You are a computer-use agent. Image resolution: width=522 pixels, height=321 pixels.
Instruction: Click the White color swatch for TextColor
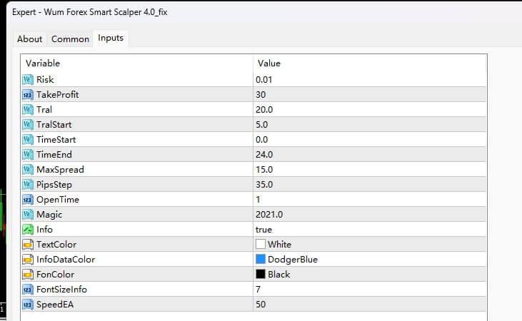click(261, 244)
